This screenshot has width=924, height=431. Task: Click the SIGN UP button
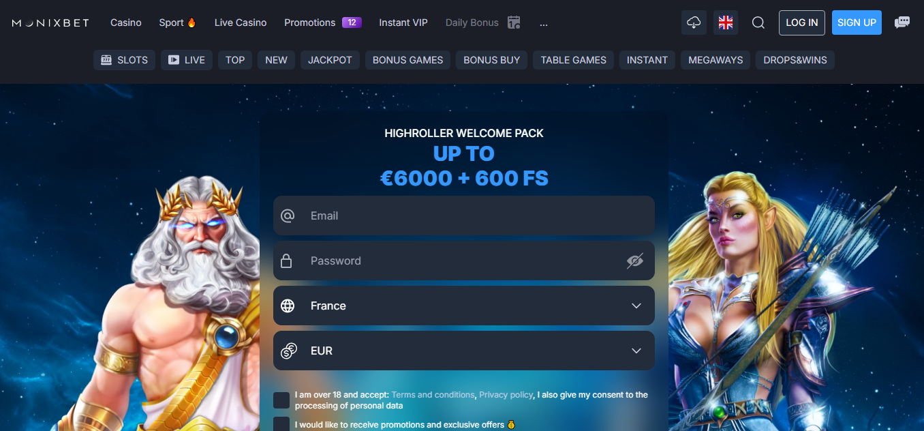[857, 23]
